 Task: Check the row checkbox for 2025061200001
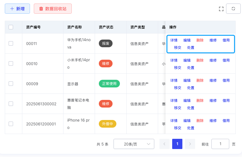coord(11,124)
